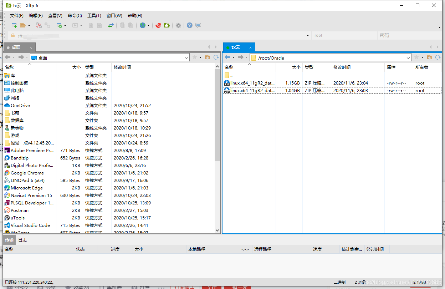Open the 帮助(H) menu
445x289 pixels.
[135, 16]
